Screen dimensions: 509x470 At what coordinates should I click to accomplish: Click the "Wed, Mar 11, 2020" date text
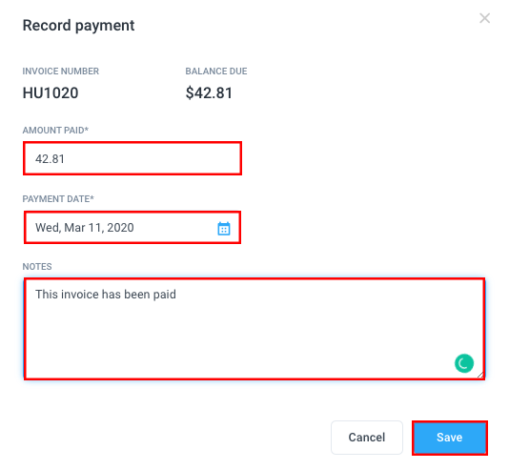click(85, 228)
